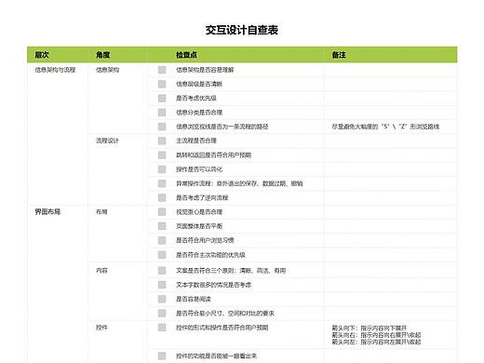Click the title 交互设计自查表
484x363 pixels.
(242, 30)
